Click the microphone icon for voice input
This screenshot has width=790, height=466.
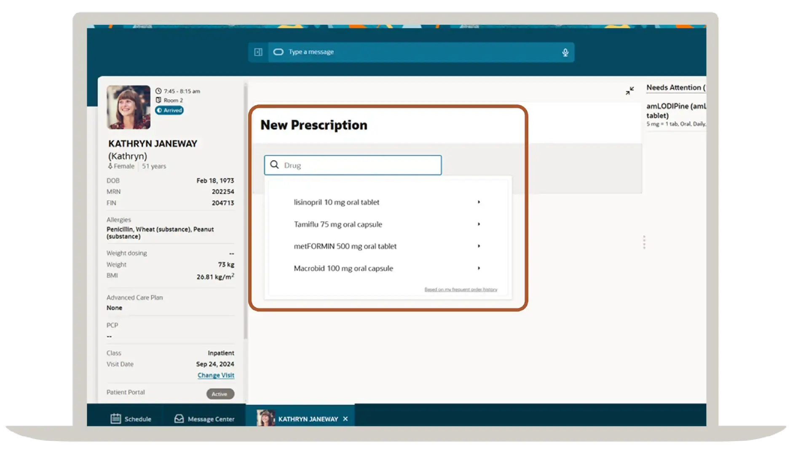tap(565, 52)
